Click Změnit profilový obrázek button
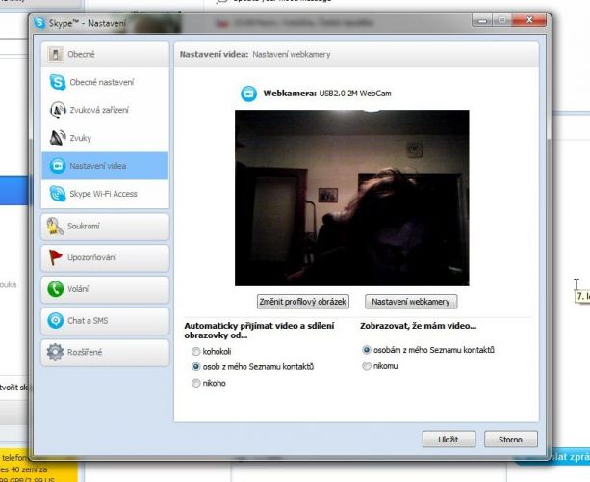The width and height of the screenshot is (590, 482). tap(303, 302)
